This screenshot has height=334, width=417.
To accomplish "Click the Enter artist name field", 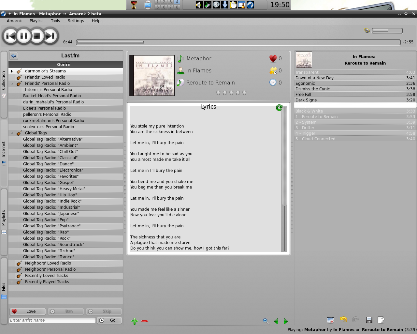I will pos(52,320).
